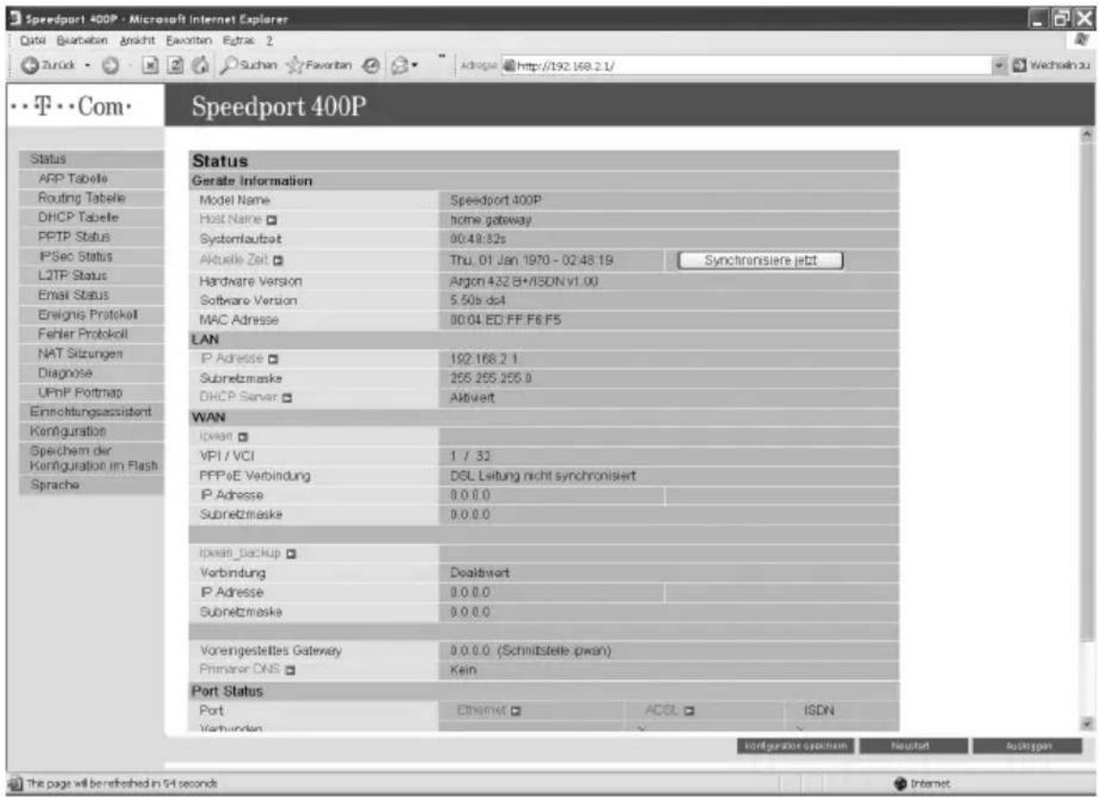Click the Ausloggen button

tap(1026, 745)
